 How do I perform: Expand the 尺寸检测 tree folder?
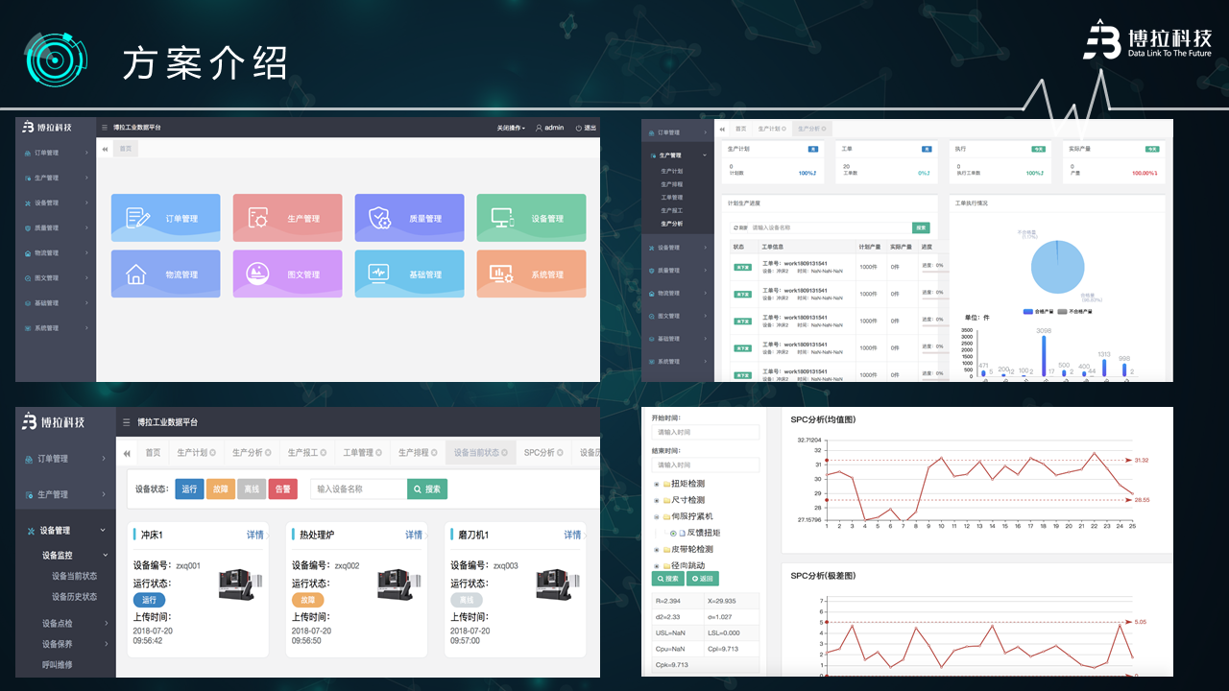657,500
